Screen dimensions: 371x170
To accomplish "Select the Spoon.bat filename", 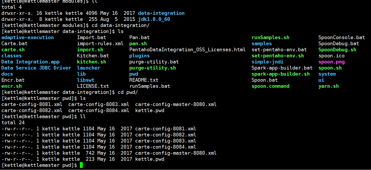I will coord(265,80).
